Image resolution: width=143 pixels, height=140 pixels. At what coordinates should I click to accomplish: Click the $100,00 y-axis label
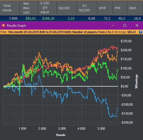pos(126,68)
